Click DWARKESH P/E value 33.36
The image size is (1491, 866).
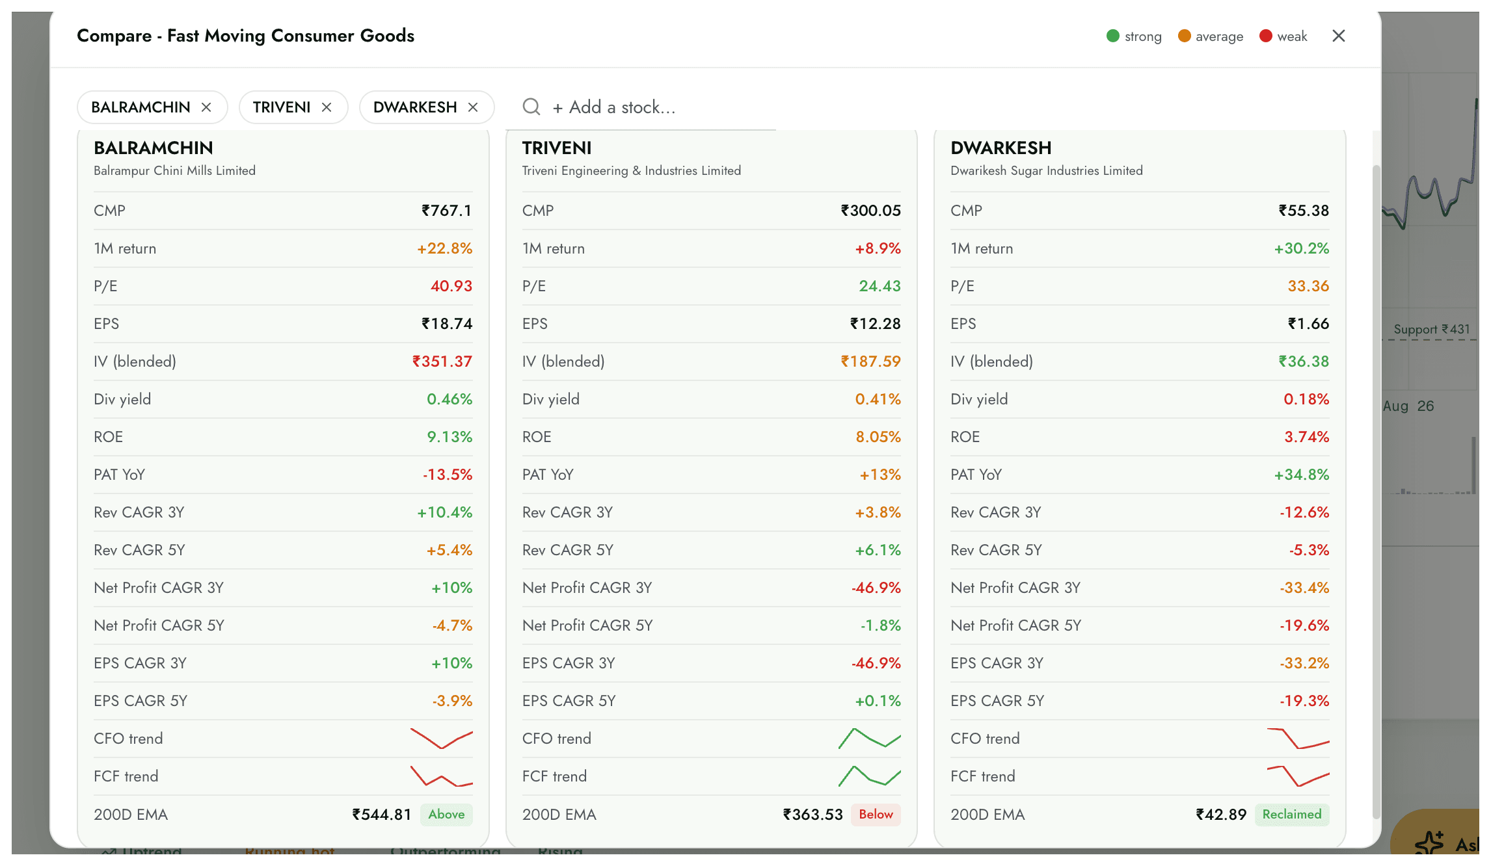click(x=1308, y=286)
